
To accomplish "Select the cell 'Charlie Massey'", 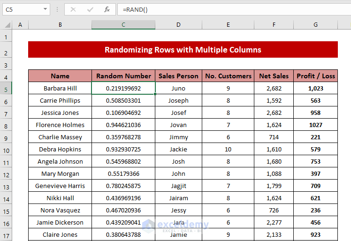I will [60, 137].
